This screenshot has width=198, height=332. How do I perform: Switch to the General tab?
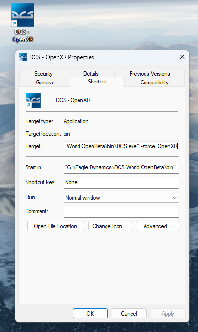pos(45,83)
